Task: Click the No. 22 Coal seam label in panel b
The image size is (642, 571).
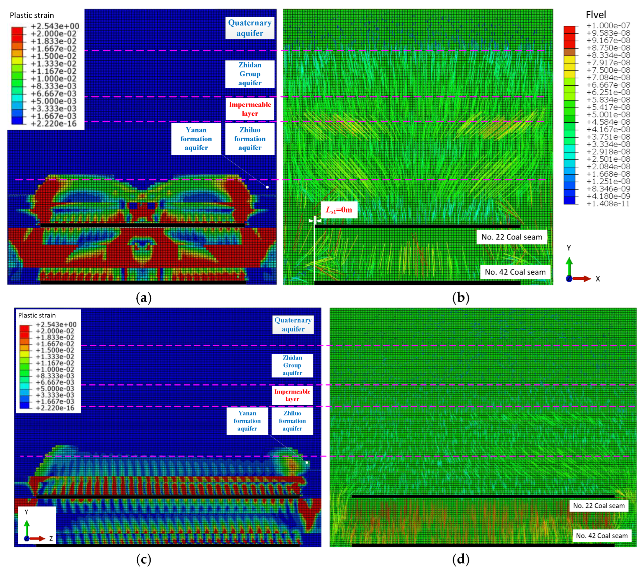Action: pyautogui.click(x=511, y=237)
